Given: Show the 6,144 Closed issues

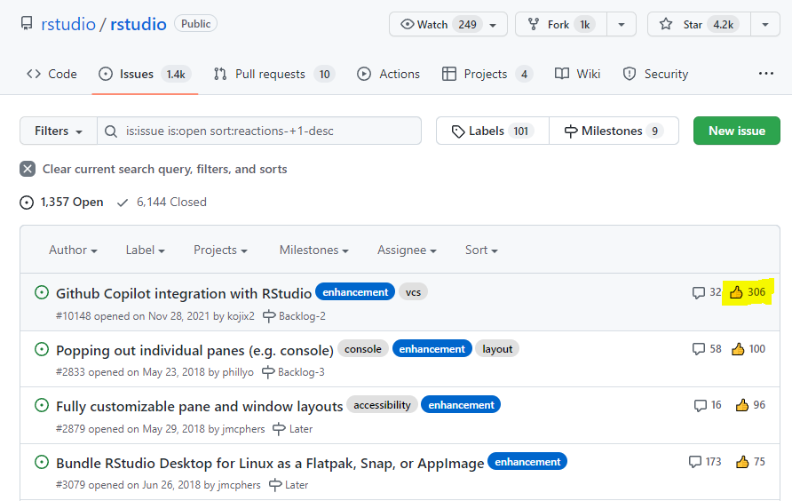Looking at the screenshot, I should 162,203.
